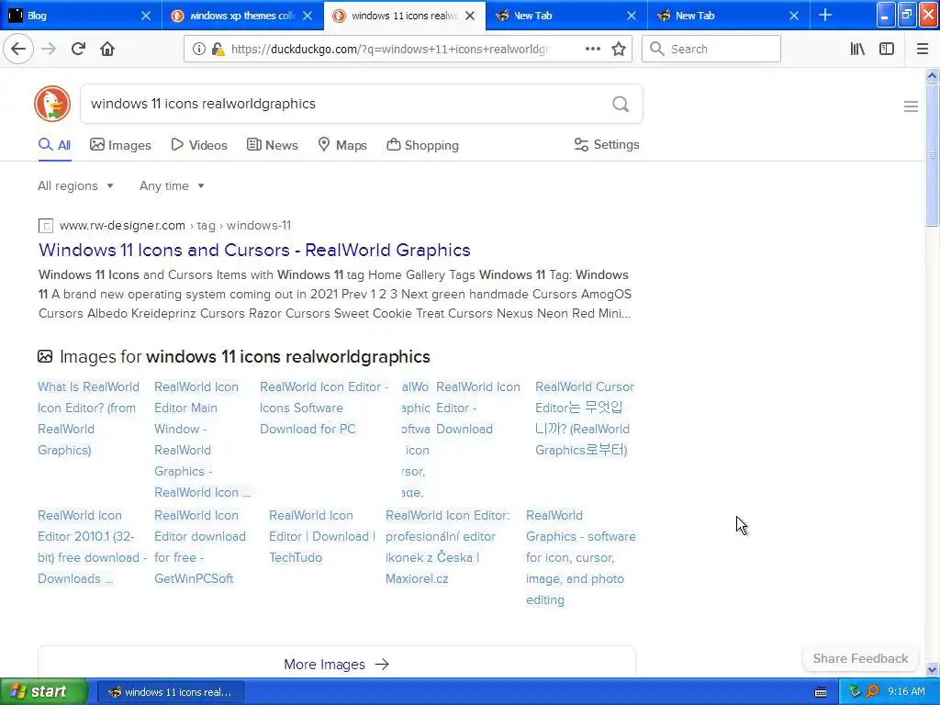Select the Maps search category
This screenshot has height=705, width=940.
(x=341, y=145)
